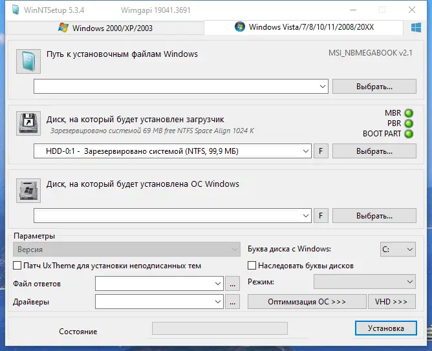Open the Режим dropdown
This screenshot has height=351, width=432.
click(x=365, y=282)
